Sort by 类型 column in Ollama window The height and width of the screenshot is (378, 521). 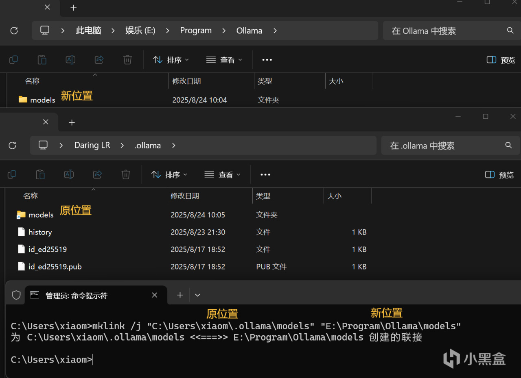(x=265, y=81)
